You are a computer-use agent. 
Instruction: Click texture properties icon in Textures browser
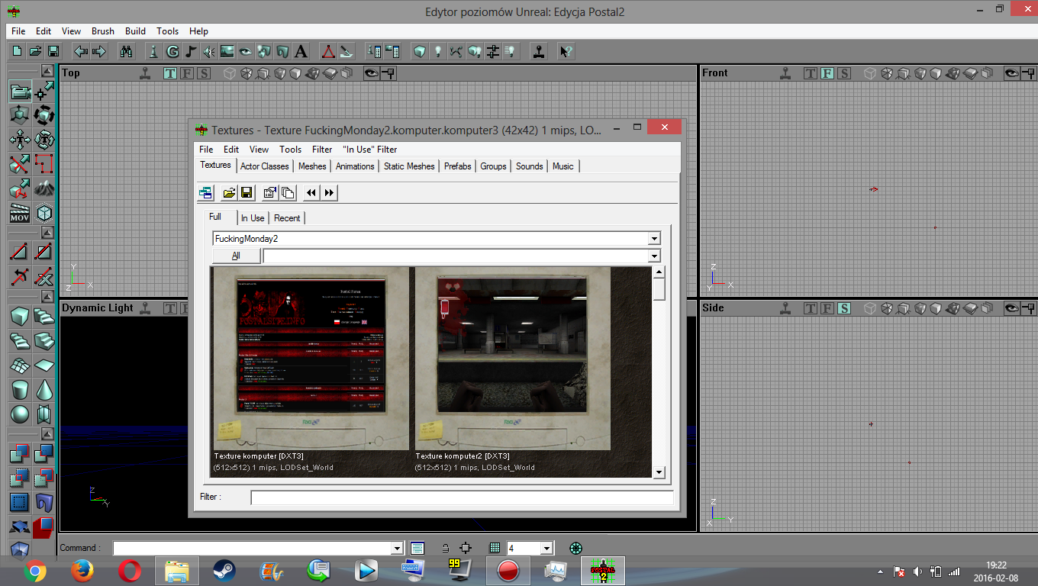tap(269, 192)
